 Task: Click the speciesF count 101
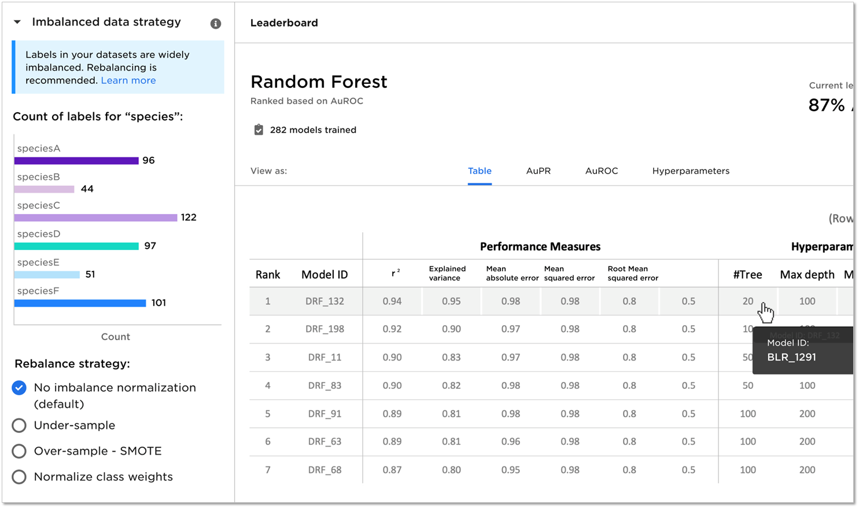coord(158,303)
